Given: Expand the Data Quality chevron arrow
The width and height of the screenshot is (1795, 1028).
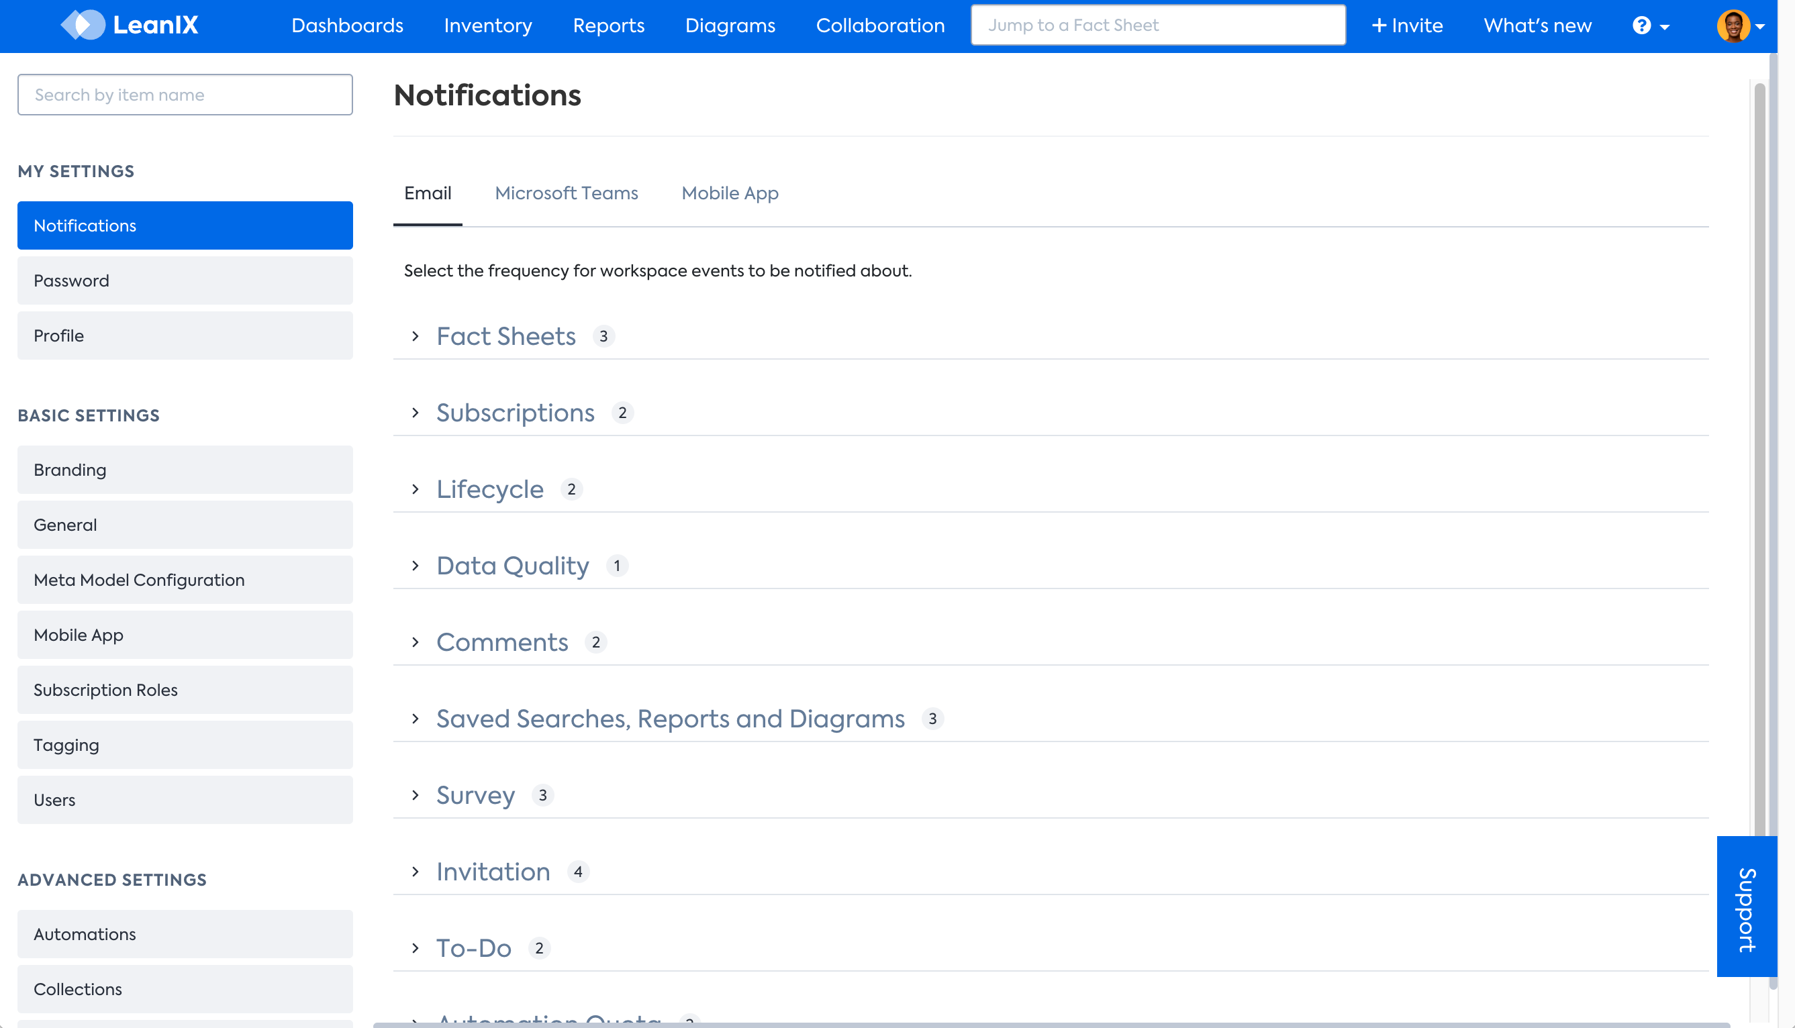Looking at the screenshot, I should pyautogui.click(x=416, y=566).
